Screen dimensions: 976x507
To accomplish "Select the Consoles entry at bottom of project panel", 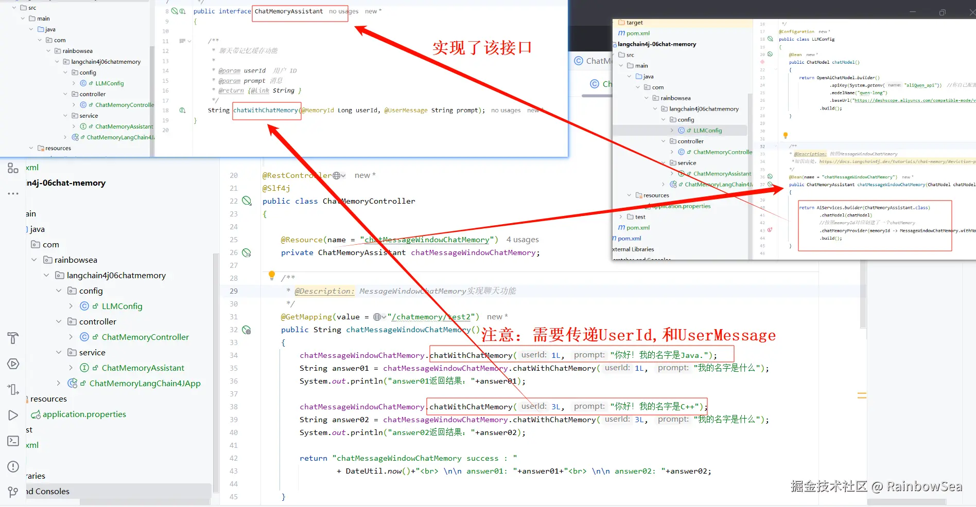I will tap(48, 491).
